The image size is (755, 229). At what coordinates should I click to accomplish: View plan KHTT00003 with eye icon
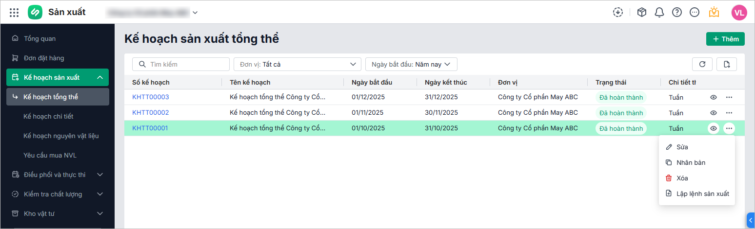(714, 97)
